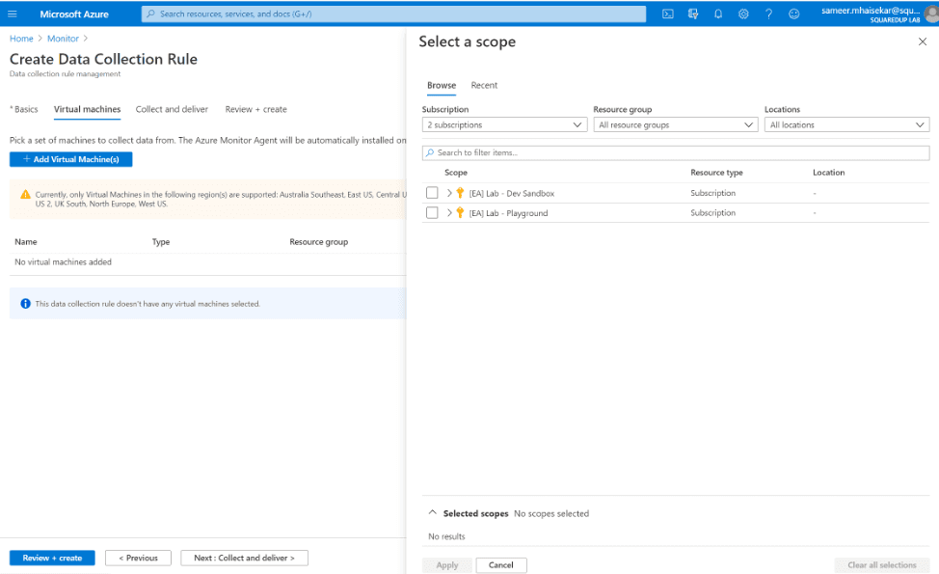Switch to the Recent tab
Viewport: 939px width, 574px height.
484,86
